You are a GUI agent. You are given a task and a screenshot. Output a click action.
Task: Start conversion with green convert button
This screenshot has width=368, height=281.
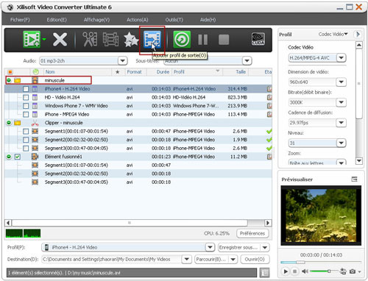[x=182, y=39]
